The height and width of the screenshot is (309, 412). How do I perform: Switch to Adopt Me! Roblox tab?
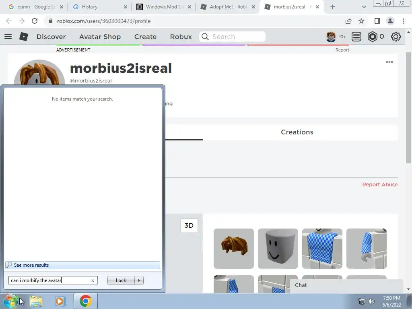(x=228, y=7)
